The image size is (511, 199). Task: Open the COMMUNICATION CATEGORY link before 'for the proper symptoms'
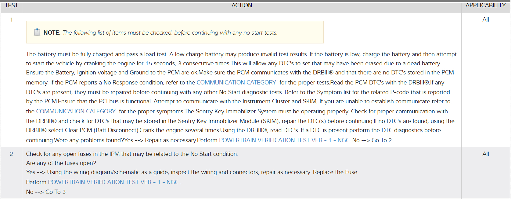(76, 111)
